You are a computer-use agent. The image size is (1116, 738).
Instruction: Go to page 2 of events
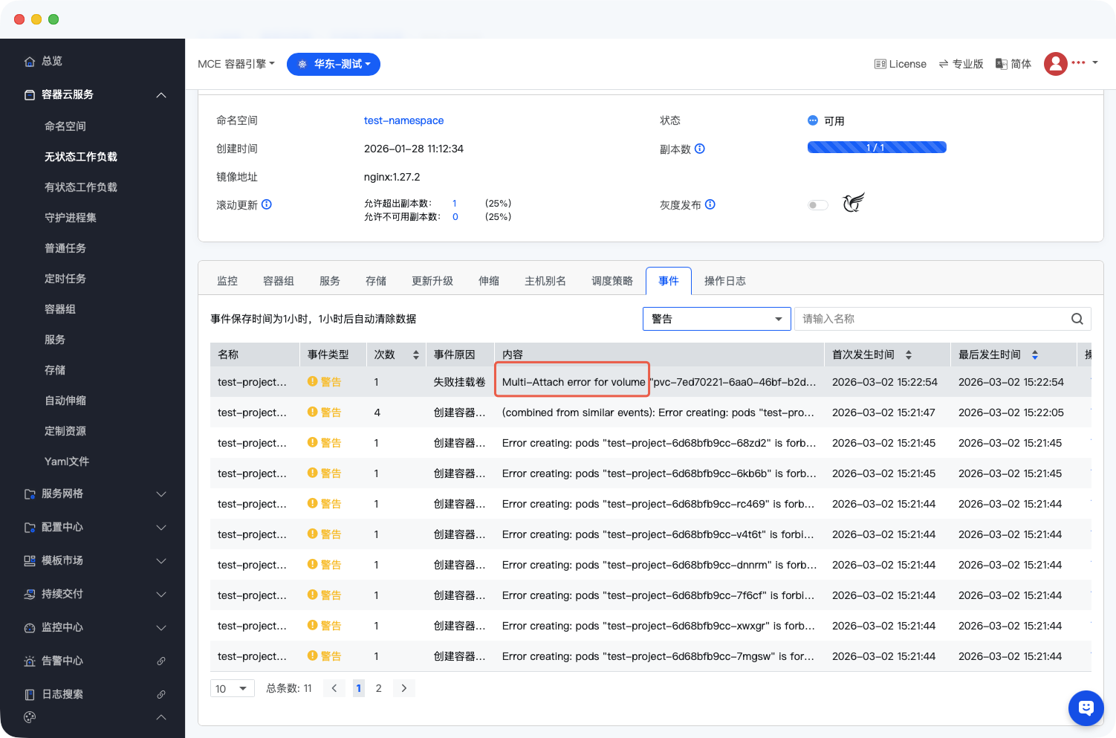point(379,688)
